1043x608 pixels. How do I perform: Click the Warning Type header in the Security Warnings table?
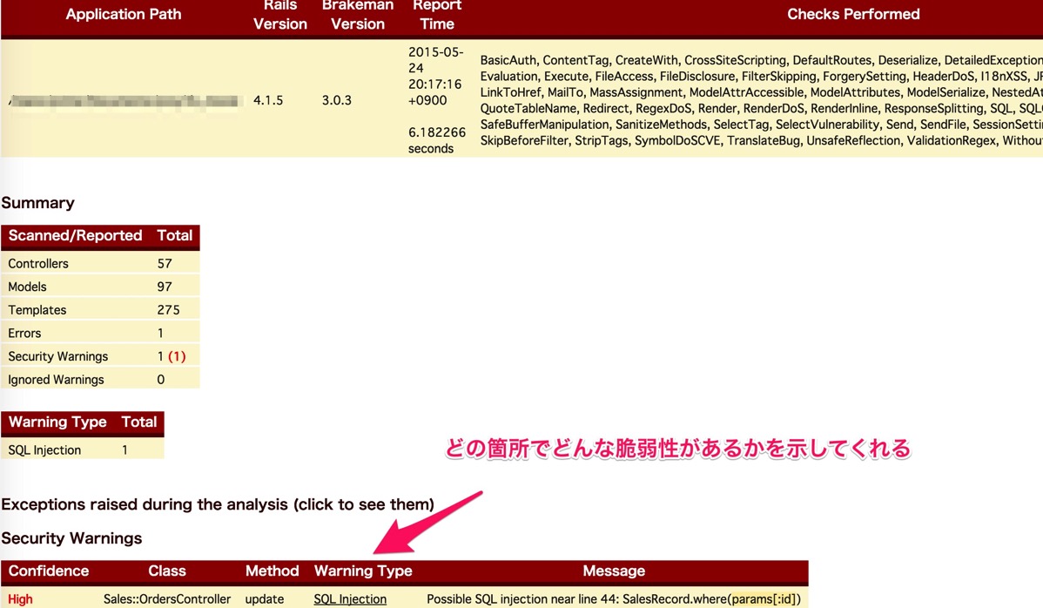point(363,571)
